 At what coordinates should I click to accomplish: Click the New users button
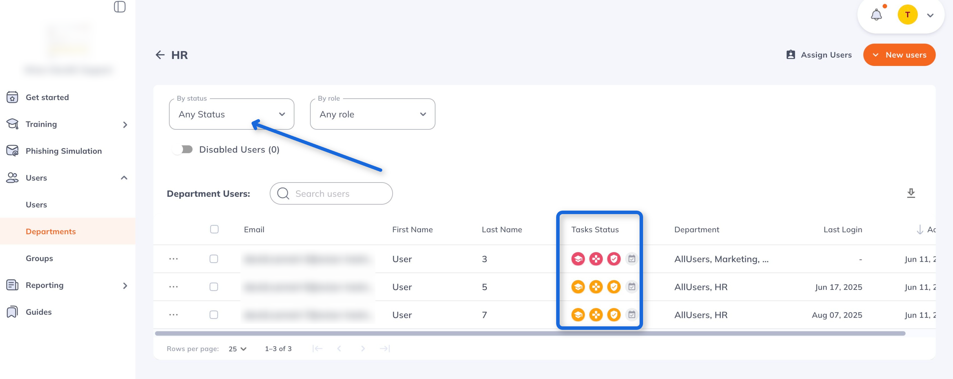coord(899,55)
